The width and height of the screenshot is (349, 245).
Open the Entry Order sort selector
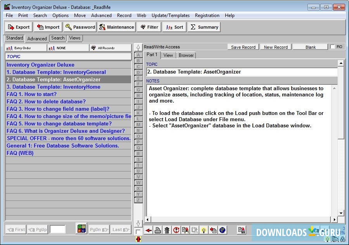pyautogui.click(x=26, y=48)
